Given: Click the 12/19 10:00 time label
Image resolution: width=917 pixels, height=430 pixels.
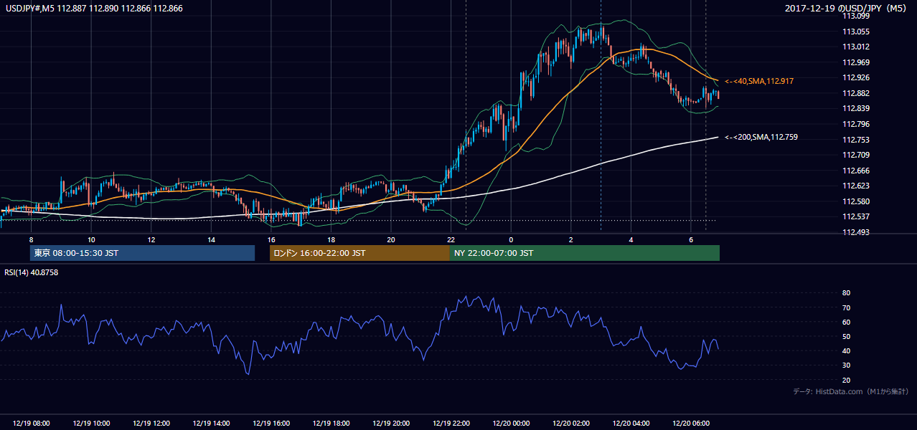Looking at the screenshot, I should (x=91, y=424).
